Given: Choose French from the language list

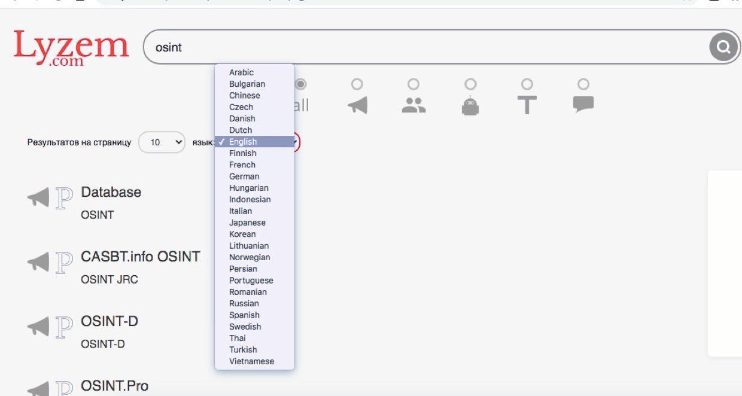Looking at the screenshot, I should [x=254, y=165].
